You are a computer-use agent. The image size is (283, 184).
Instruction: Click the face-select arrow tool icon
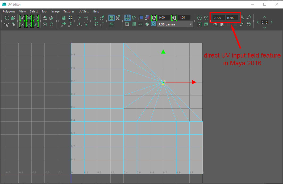point(13,24)
